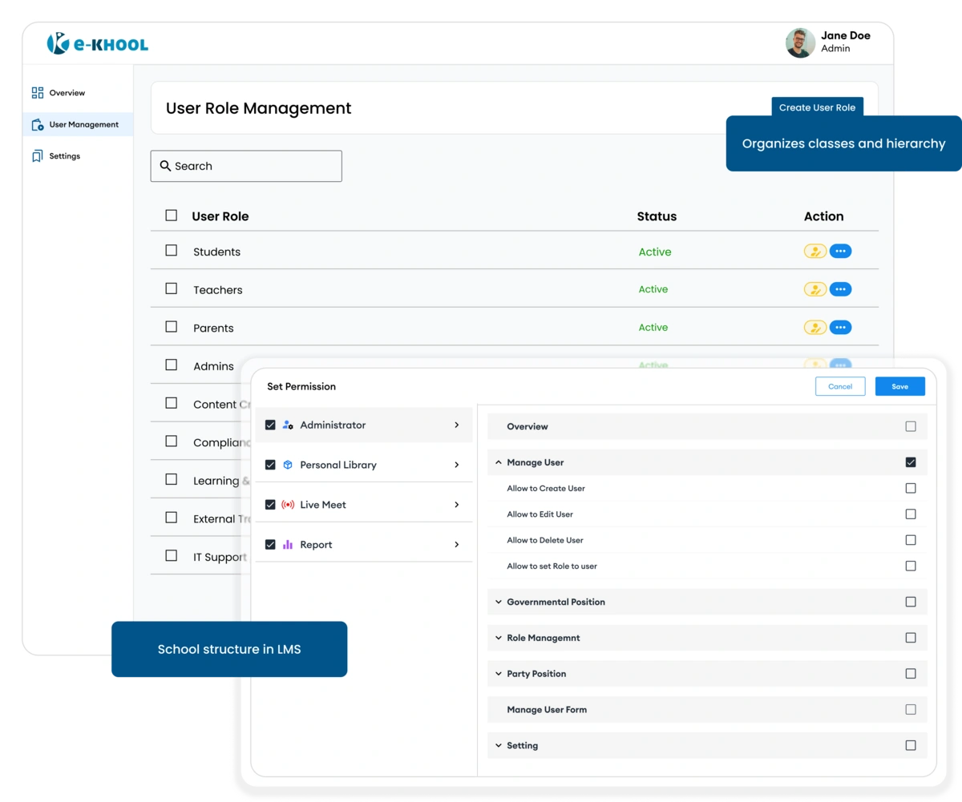Tick the Teachers role checkbox

[x=171, y=288]
